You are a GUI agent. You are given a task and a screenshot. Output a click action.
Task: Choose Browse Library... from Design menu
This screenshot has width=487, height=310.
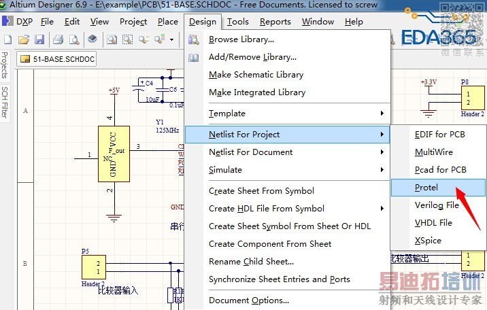pyautogui.click(x=287, y=39)
